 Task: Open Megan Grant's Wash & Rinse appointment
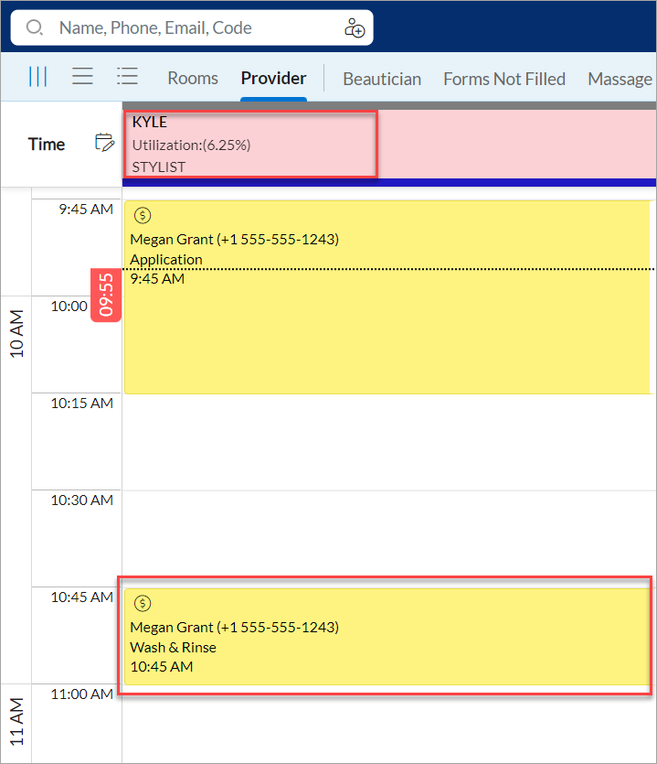[x=387, y=637]
